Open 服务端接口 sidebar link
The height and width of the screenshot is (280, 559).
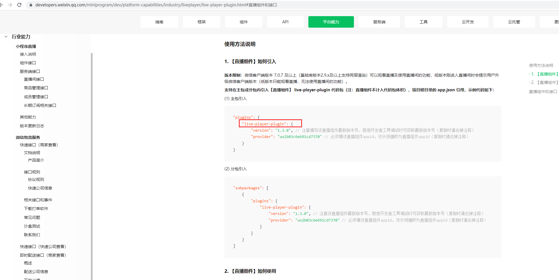pos(30,71)
